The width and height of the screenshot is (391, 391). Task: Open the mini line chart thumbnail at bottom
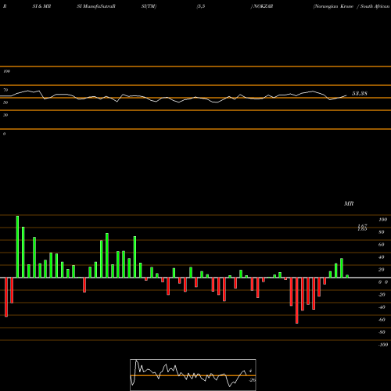pyautogui.click(x=193, y=375)
